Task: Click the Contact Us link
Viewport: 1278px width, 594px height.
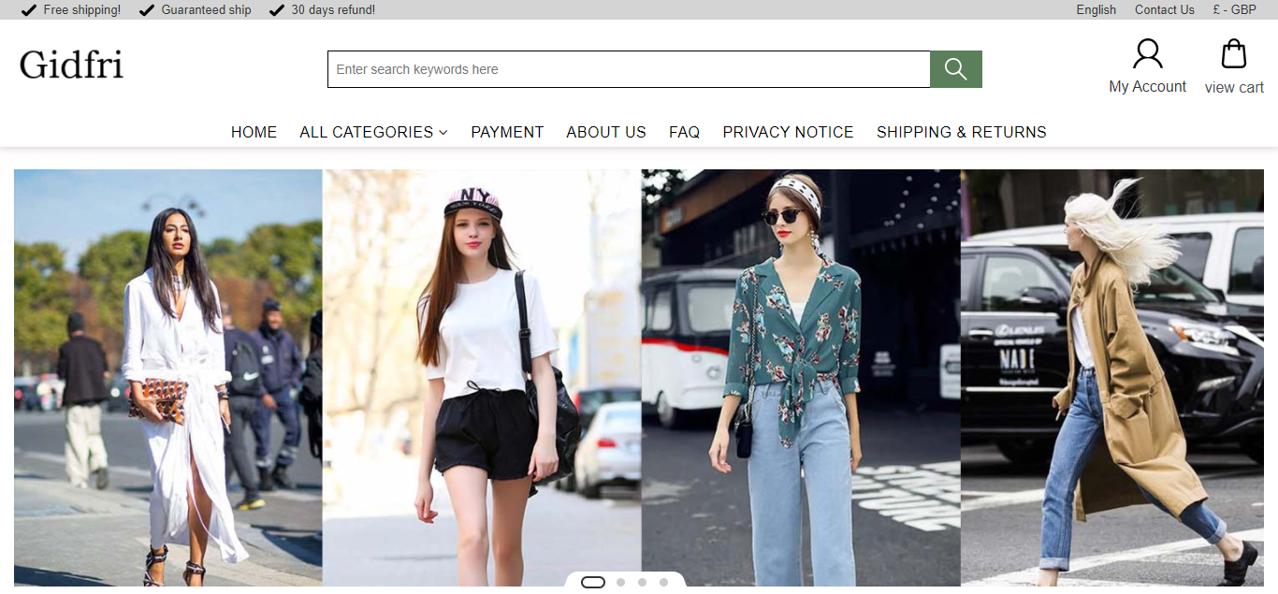Action: coord(1164,9)
